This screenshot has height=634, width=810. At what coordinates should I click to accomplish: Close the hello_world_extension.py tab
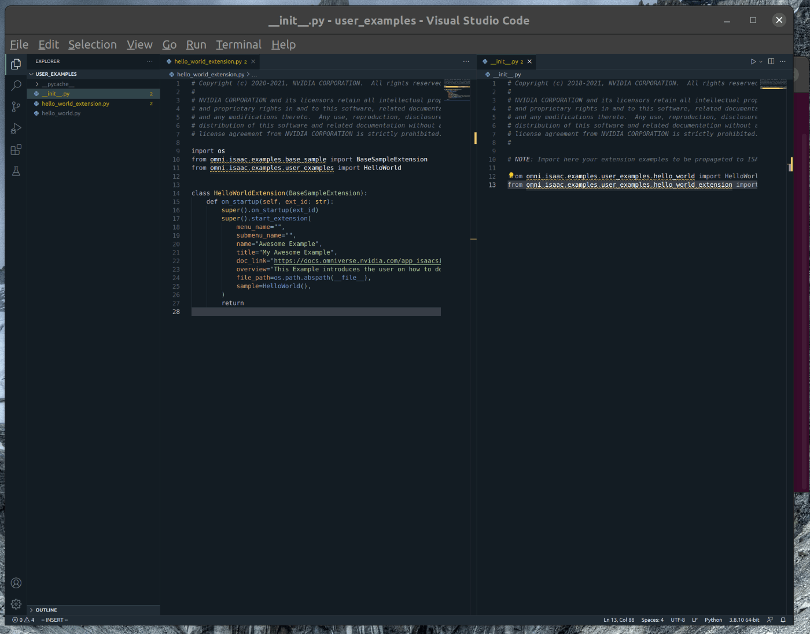click(253, 61)
